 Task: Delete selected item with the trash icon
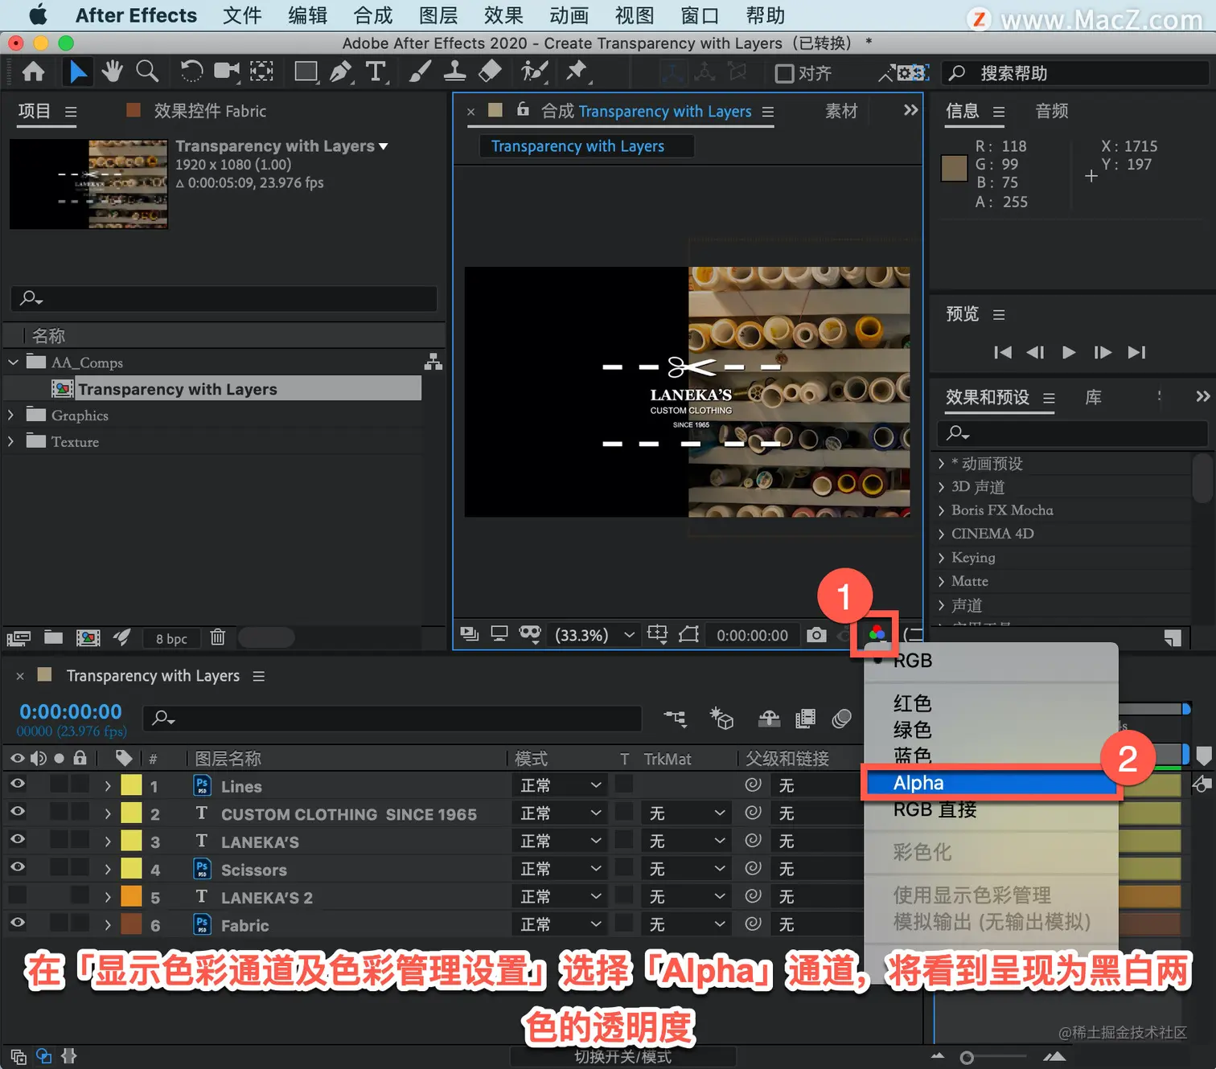217,637
